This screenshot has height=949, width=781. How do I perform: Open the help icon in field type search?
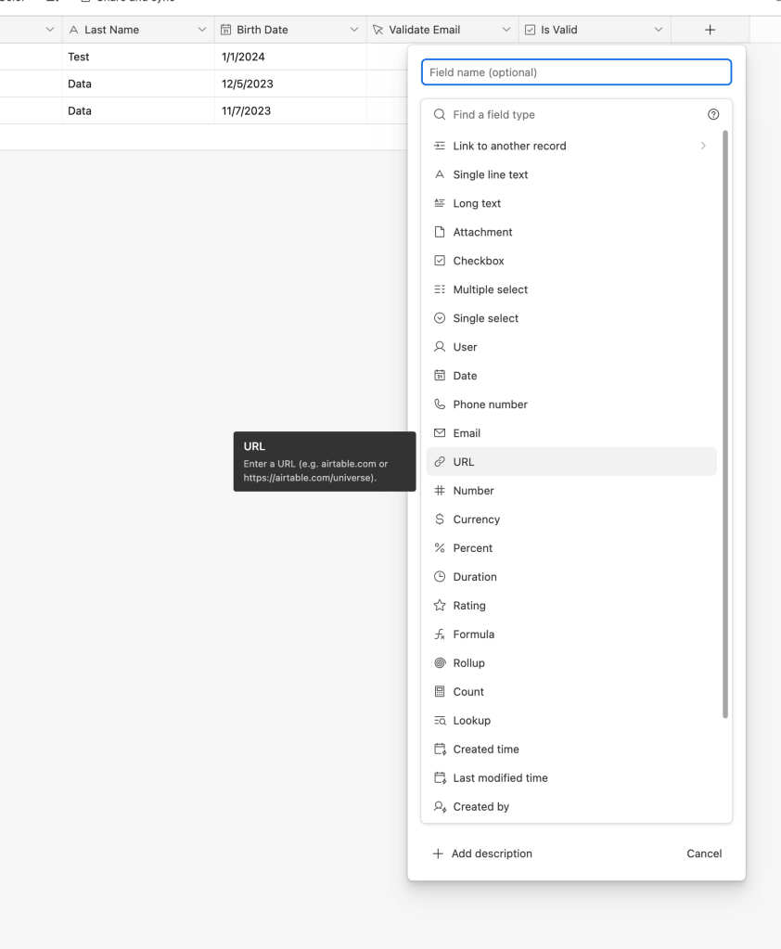(x=712, y=114)
